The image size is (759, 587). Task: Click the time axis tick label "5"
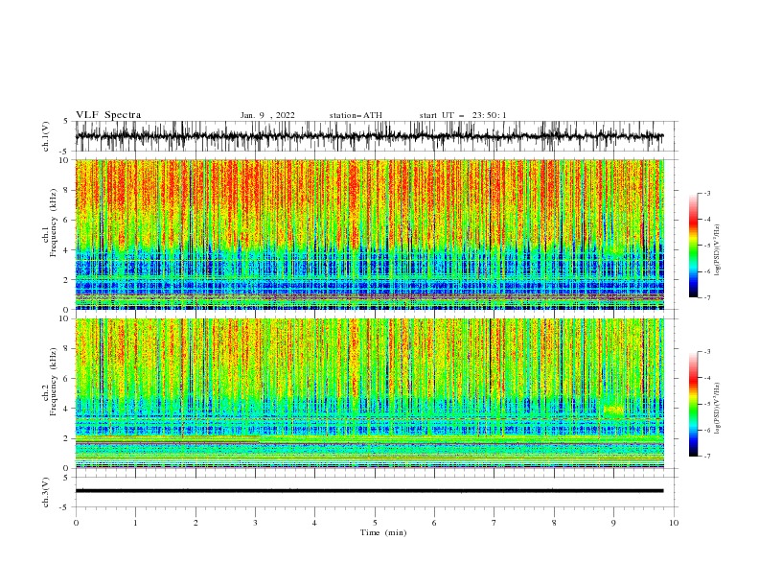coord(375,523)
